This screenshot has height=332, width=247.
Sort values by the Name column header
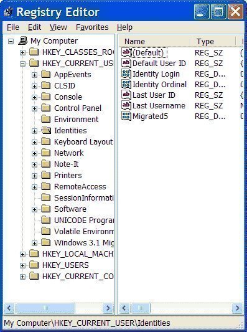click(154, 41)
